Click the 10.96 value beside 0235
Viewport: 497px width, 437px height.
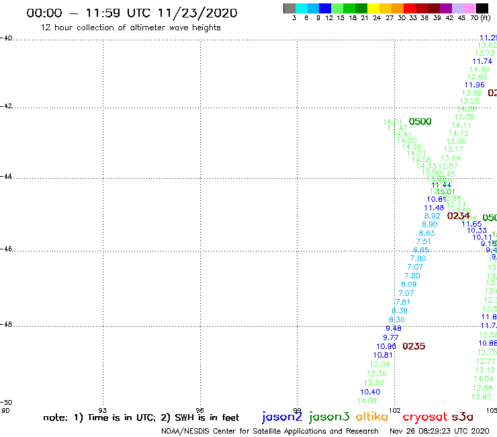pyautogui.click(x=386, y=346)
